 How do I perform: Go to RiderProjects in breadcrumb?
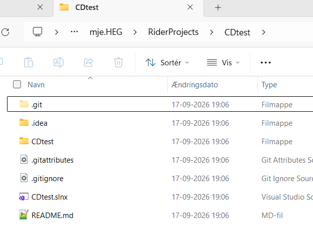point(173,32)
